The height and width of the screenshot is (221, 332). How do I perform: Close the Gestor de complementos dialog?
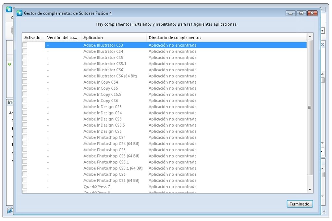[x=312, y=13]
